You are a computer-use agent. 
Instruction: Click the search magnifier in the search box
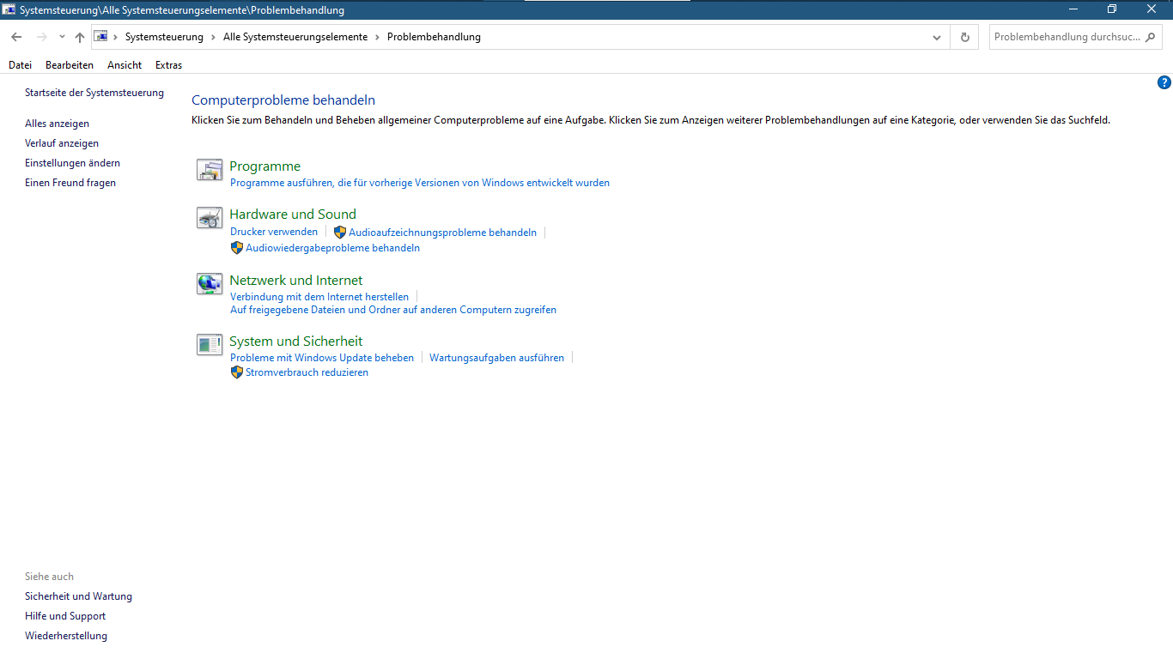[1149, 37]
